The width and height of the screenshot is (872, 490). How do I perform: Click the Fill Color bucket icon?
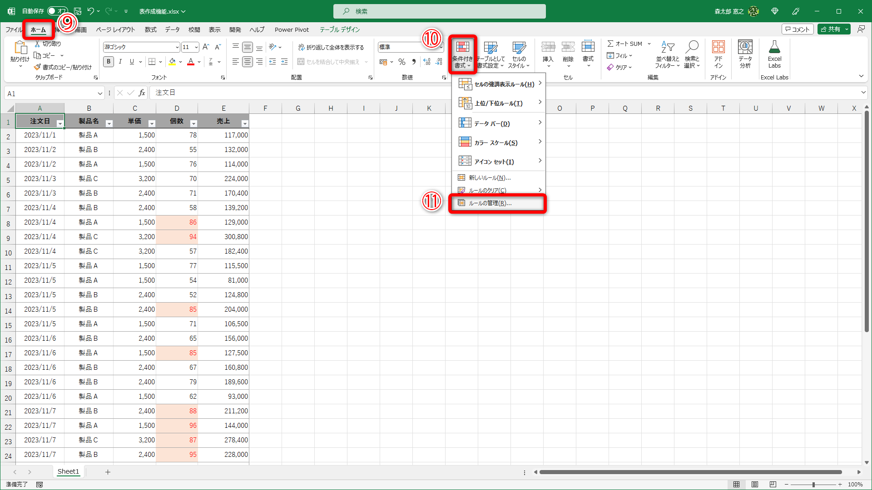coord(172,62)
